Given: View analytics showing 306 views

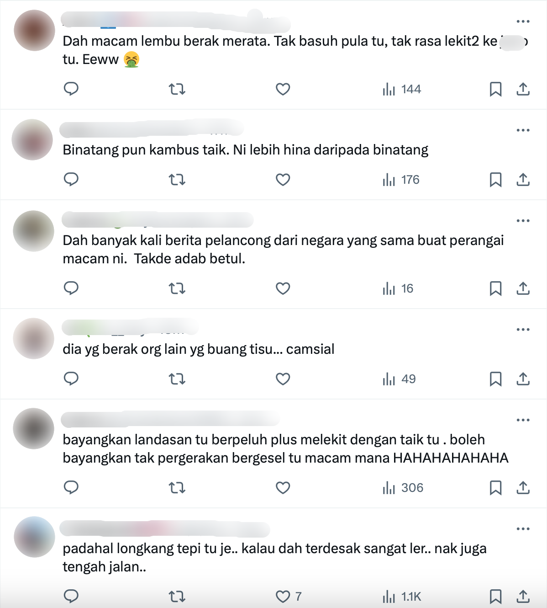Looking at the screenshot, I should pos(403,488).
